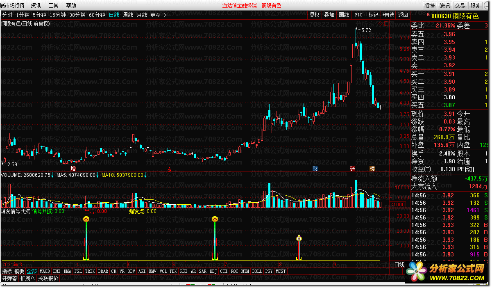Open the 画线 drawing tool
Screen dimensions: 492x288
[344, 15]
